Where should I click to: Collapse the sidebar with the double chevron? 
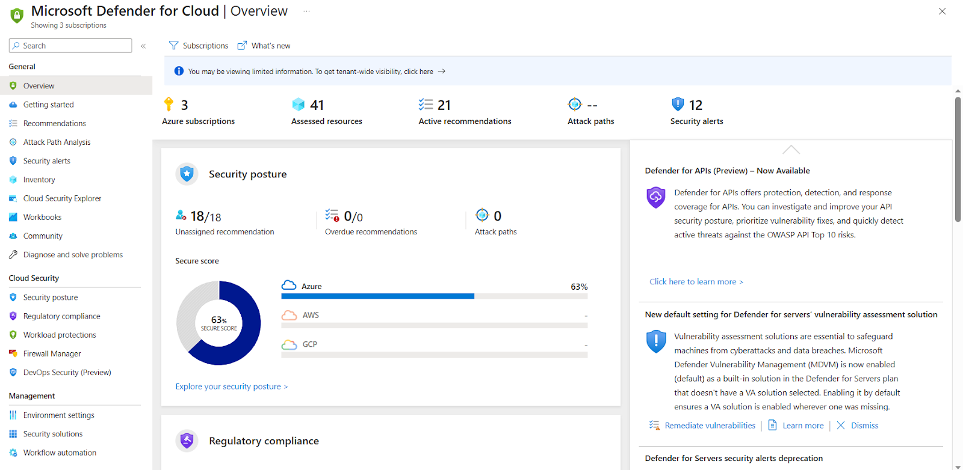click(x=143, y=46)
